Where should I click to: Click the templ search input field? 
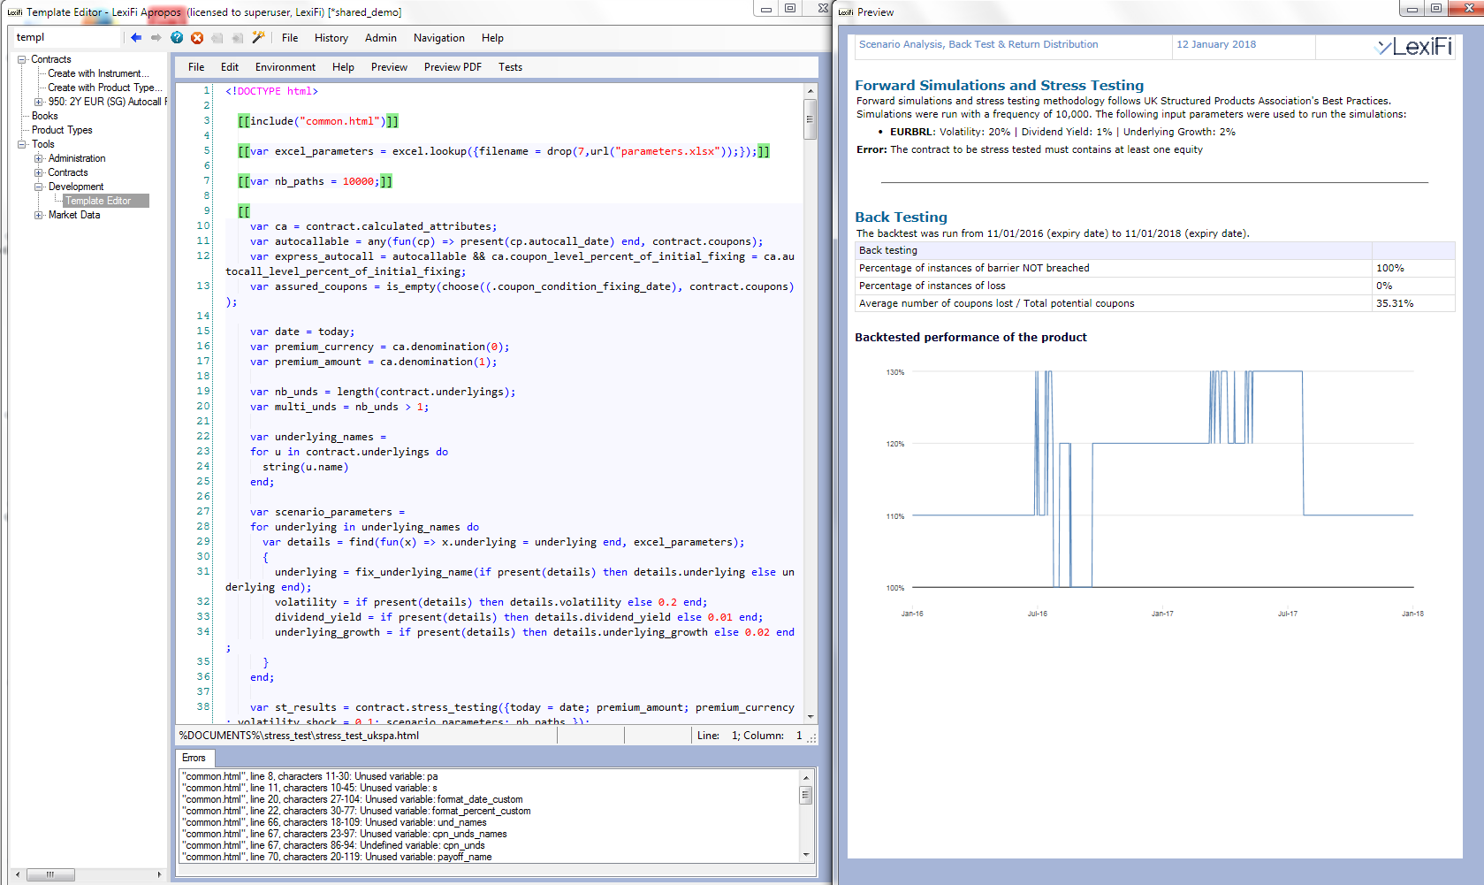[66, 37]
